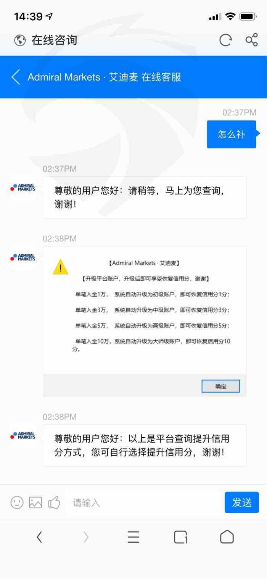
Task: Open the emoji smiley picker
Action: pyautogui.click(x=17, y=502)
